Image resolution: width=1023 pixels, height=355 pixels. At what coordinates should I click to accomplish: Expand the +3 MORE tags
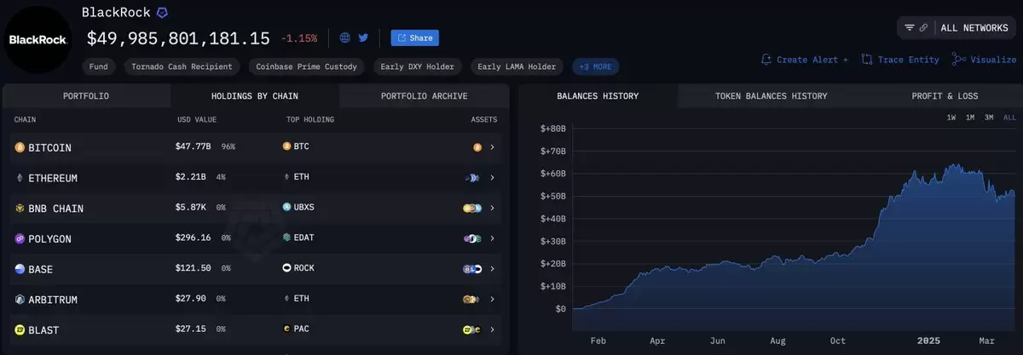pyautogui.click(x=596, y=66)
